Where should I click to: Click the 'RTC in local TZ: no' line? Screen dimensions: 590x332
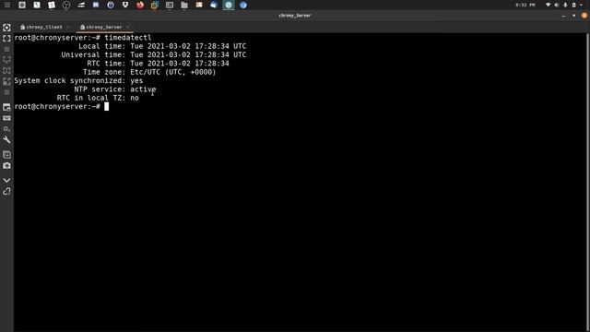point(98,98)
